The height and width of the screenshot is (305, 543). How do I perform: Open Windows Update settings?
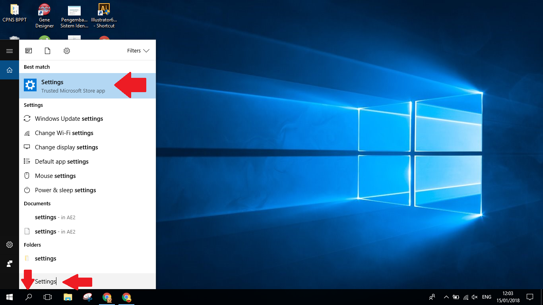(69, 119)
